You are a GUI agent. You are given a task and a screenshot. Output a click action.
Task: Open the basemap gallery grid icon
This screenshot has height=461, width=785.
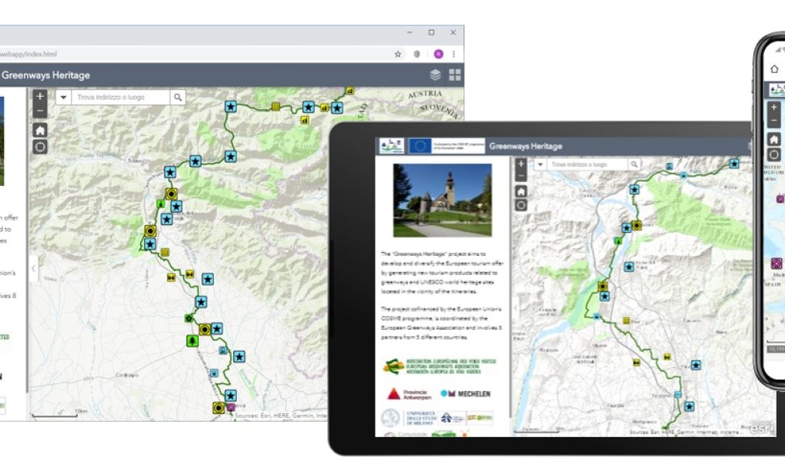coord(455,75)
